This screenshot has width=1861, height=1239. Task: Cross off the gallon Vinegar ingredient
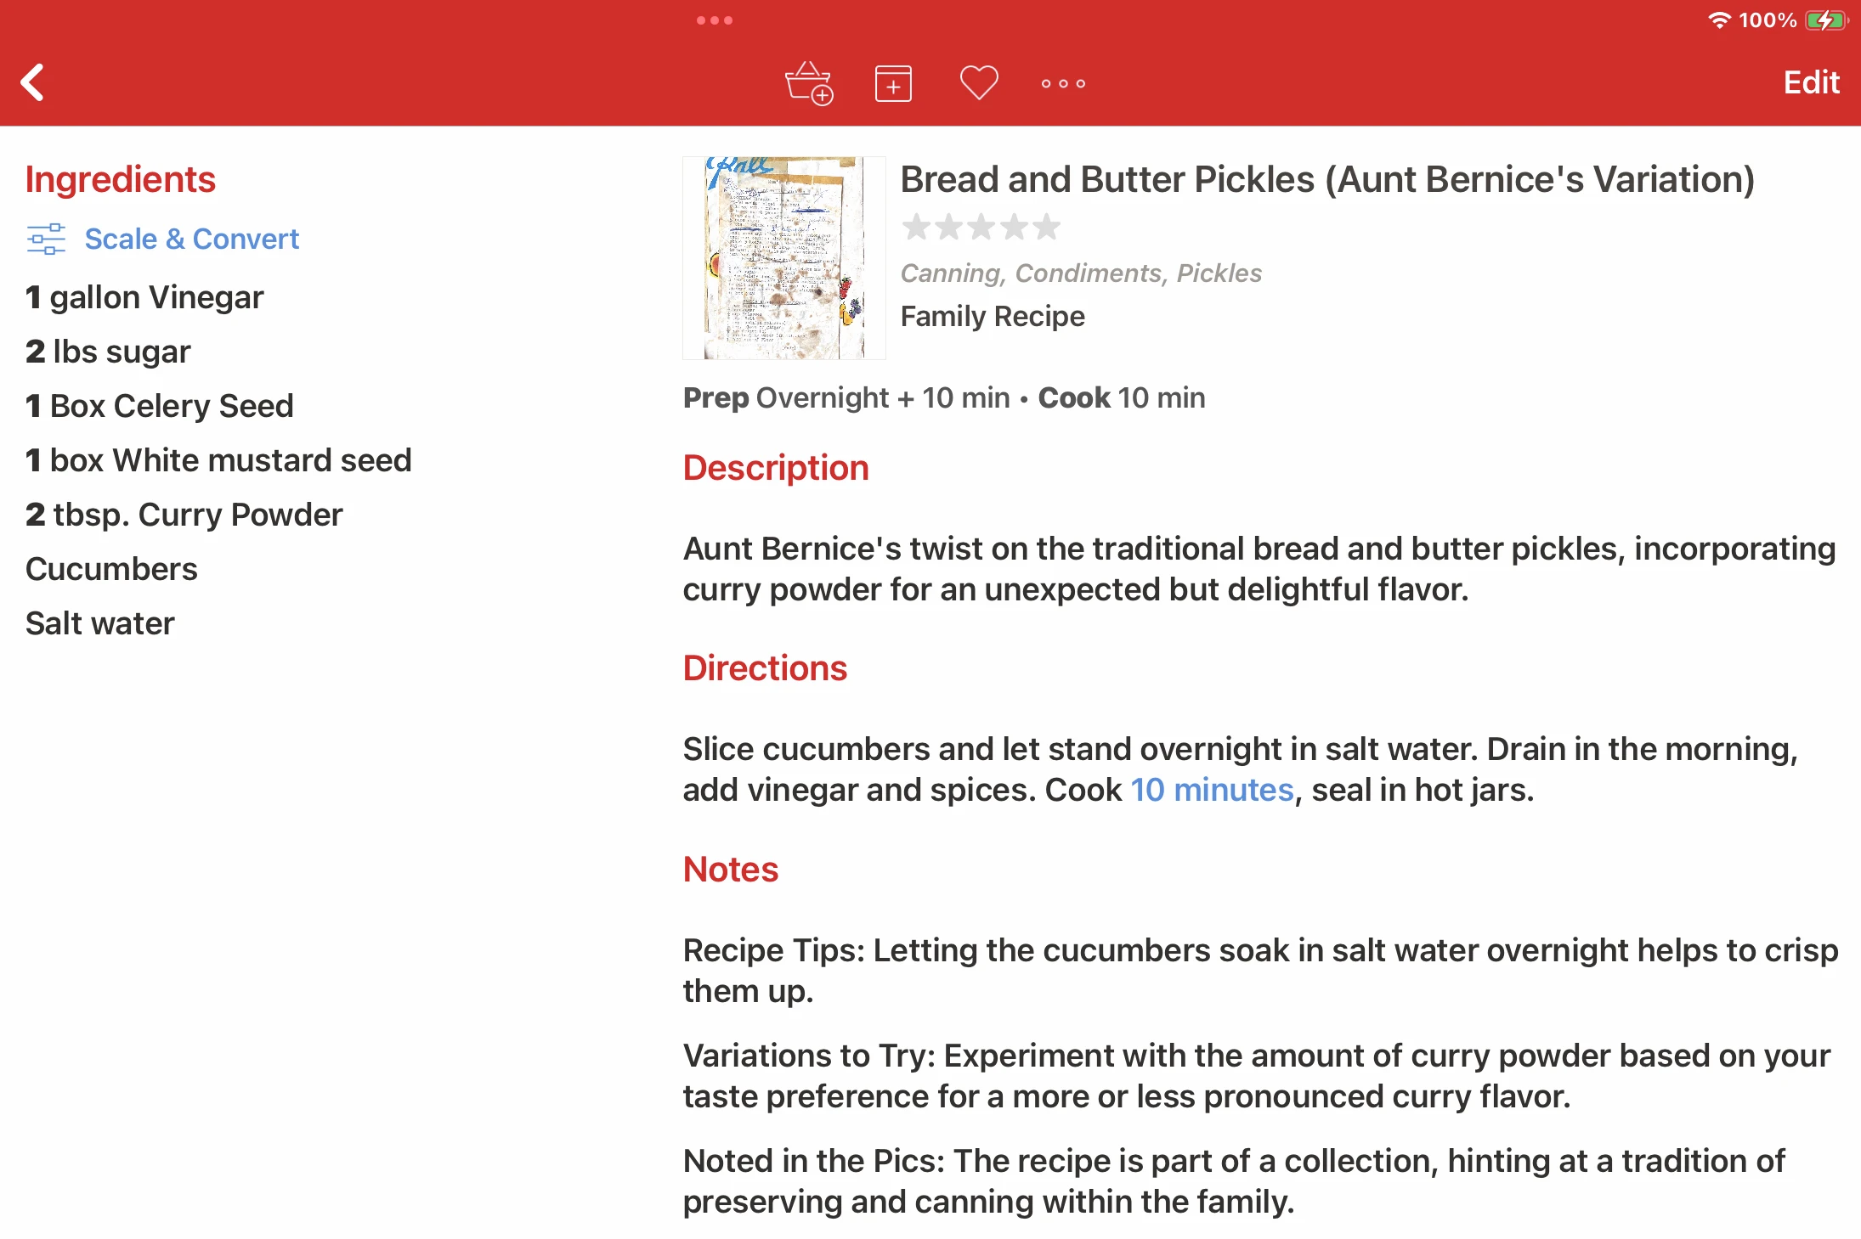click(x=144, y=297)
